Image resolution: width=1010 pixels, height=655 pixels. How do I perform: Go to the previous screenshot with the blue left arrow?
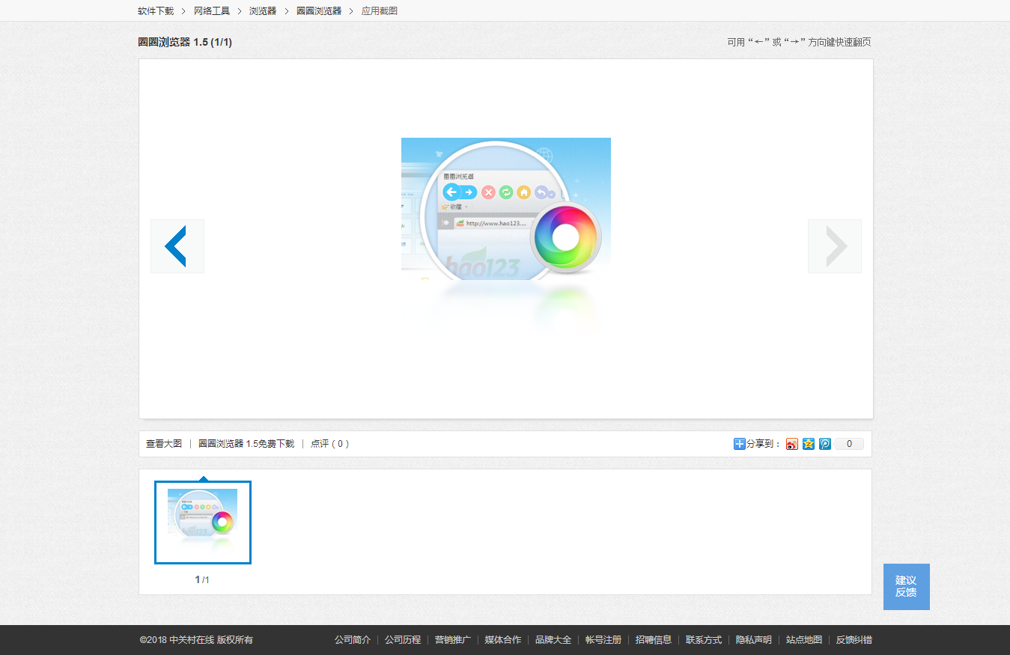177,246
